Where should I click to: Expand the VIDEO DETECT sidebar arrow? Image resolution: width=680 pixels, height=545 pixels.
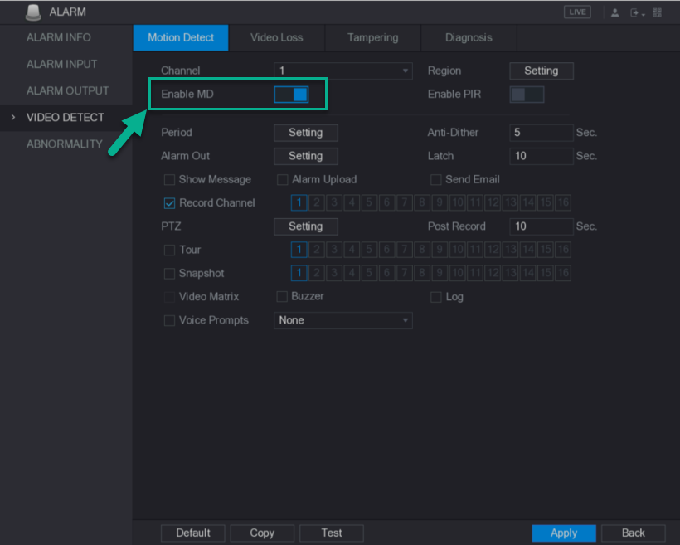coord(13,118)
